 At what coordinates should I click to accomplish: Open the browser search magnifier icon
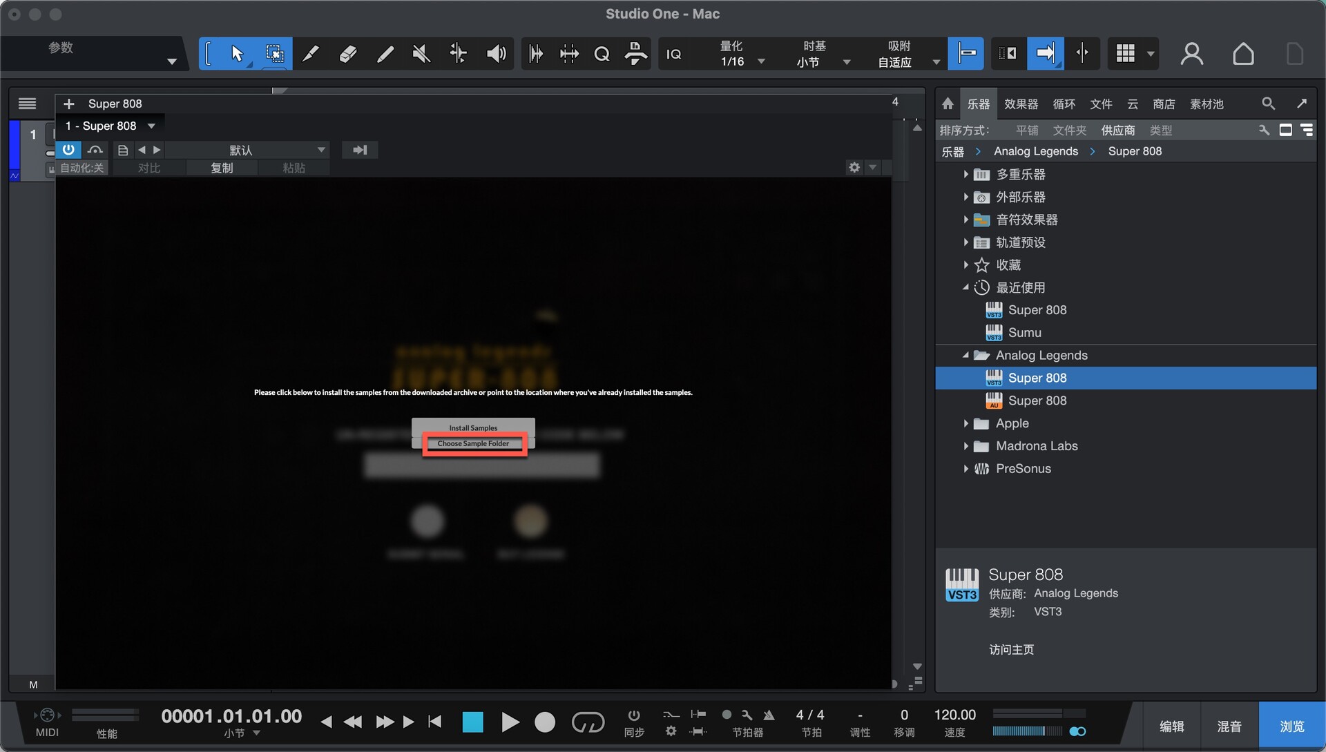coord(1268,104)
